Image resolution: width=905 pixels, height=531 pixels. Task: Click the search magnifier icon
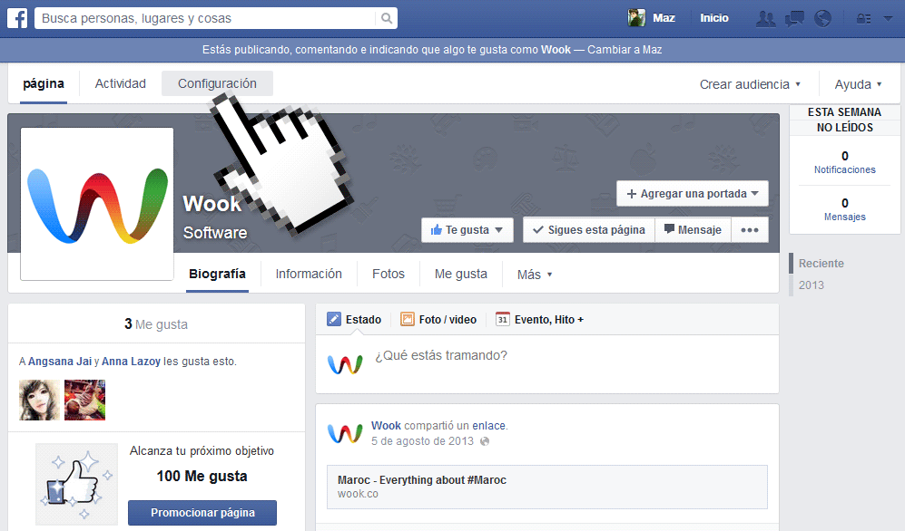[x=387, y=18]
